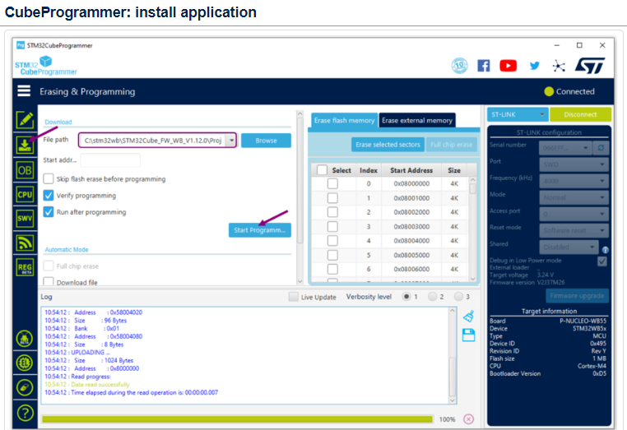Set verbosity level 2
Viewport: 627px width, 430px height.
pyautogui.click(x=432, y=297)
